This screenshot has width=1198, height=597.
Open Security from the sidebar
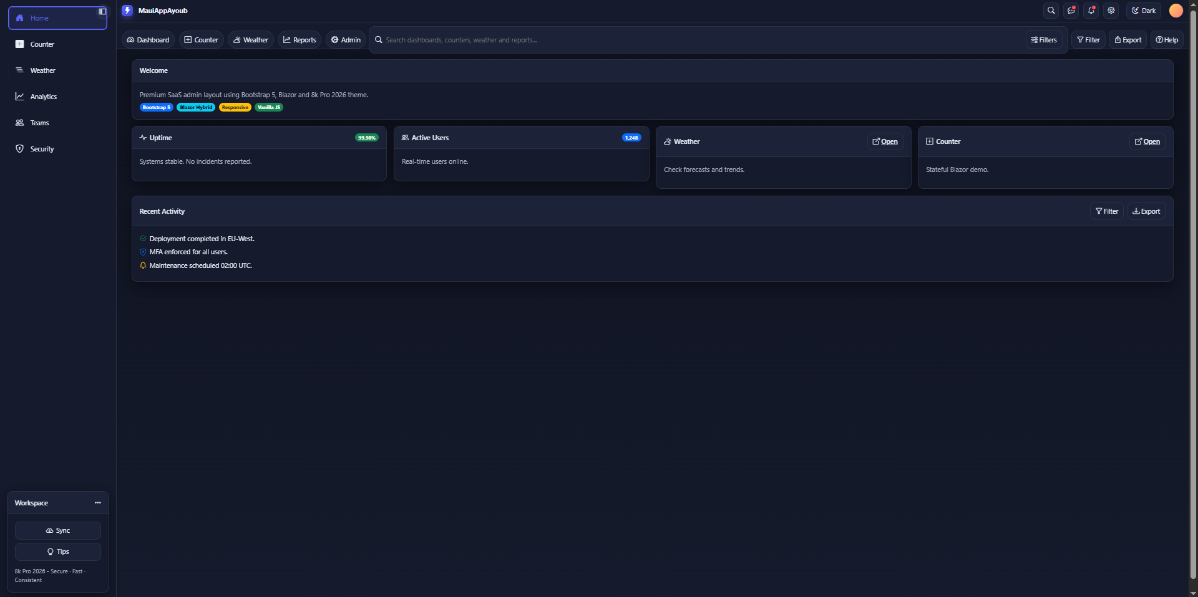41,149
